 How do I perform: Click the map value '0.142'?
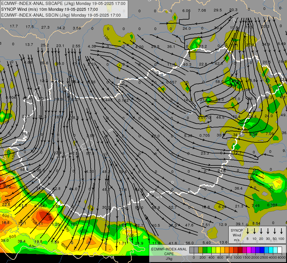click(123, 101)
